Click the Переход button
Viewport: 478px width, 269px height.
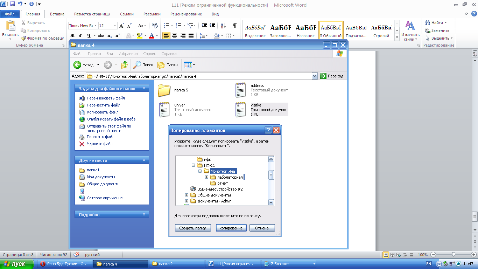332,76
